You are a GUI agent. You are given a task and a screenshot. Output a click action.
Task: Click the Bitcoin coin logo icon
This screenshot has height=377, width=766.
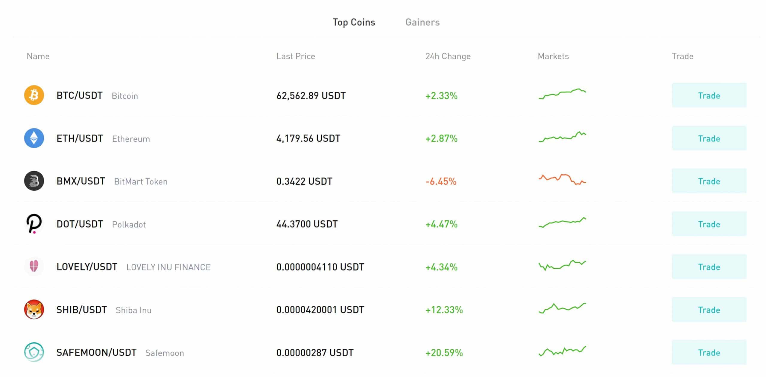pos(34,95)
